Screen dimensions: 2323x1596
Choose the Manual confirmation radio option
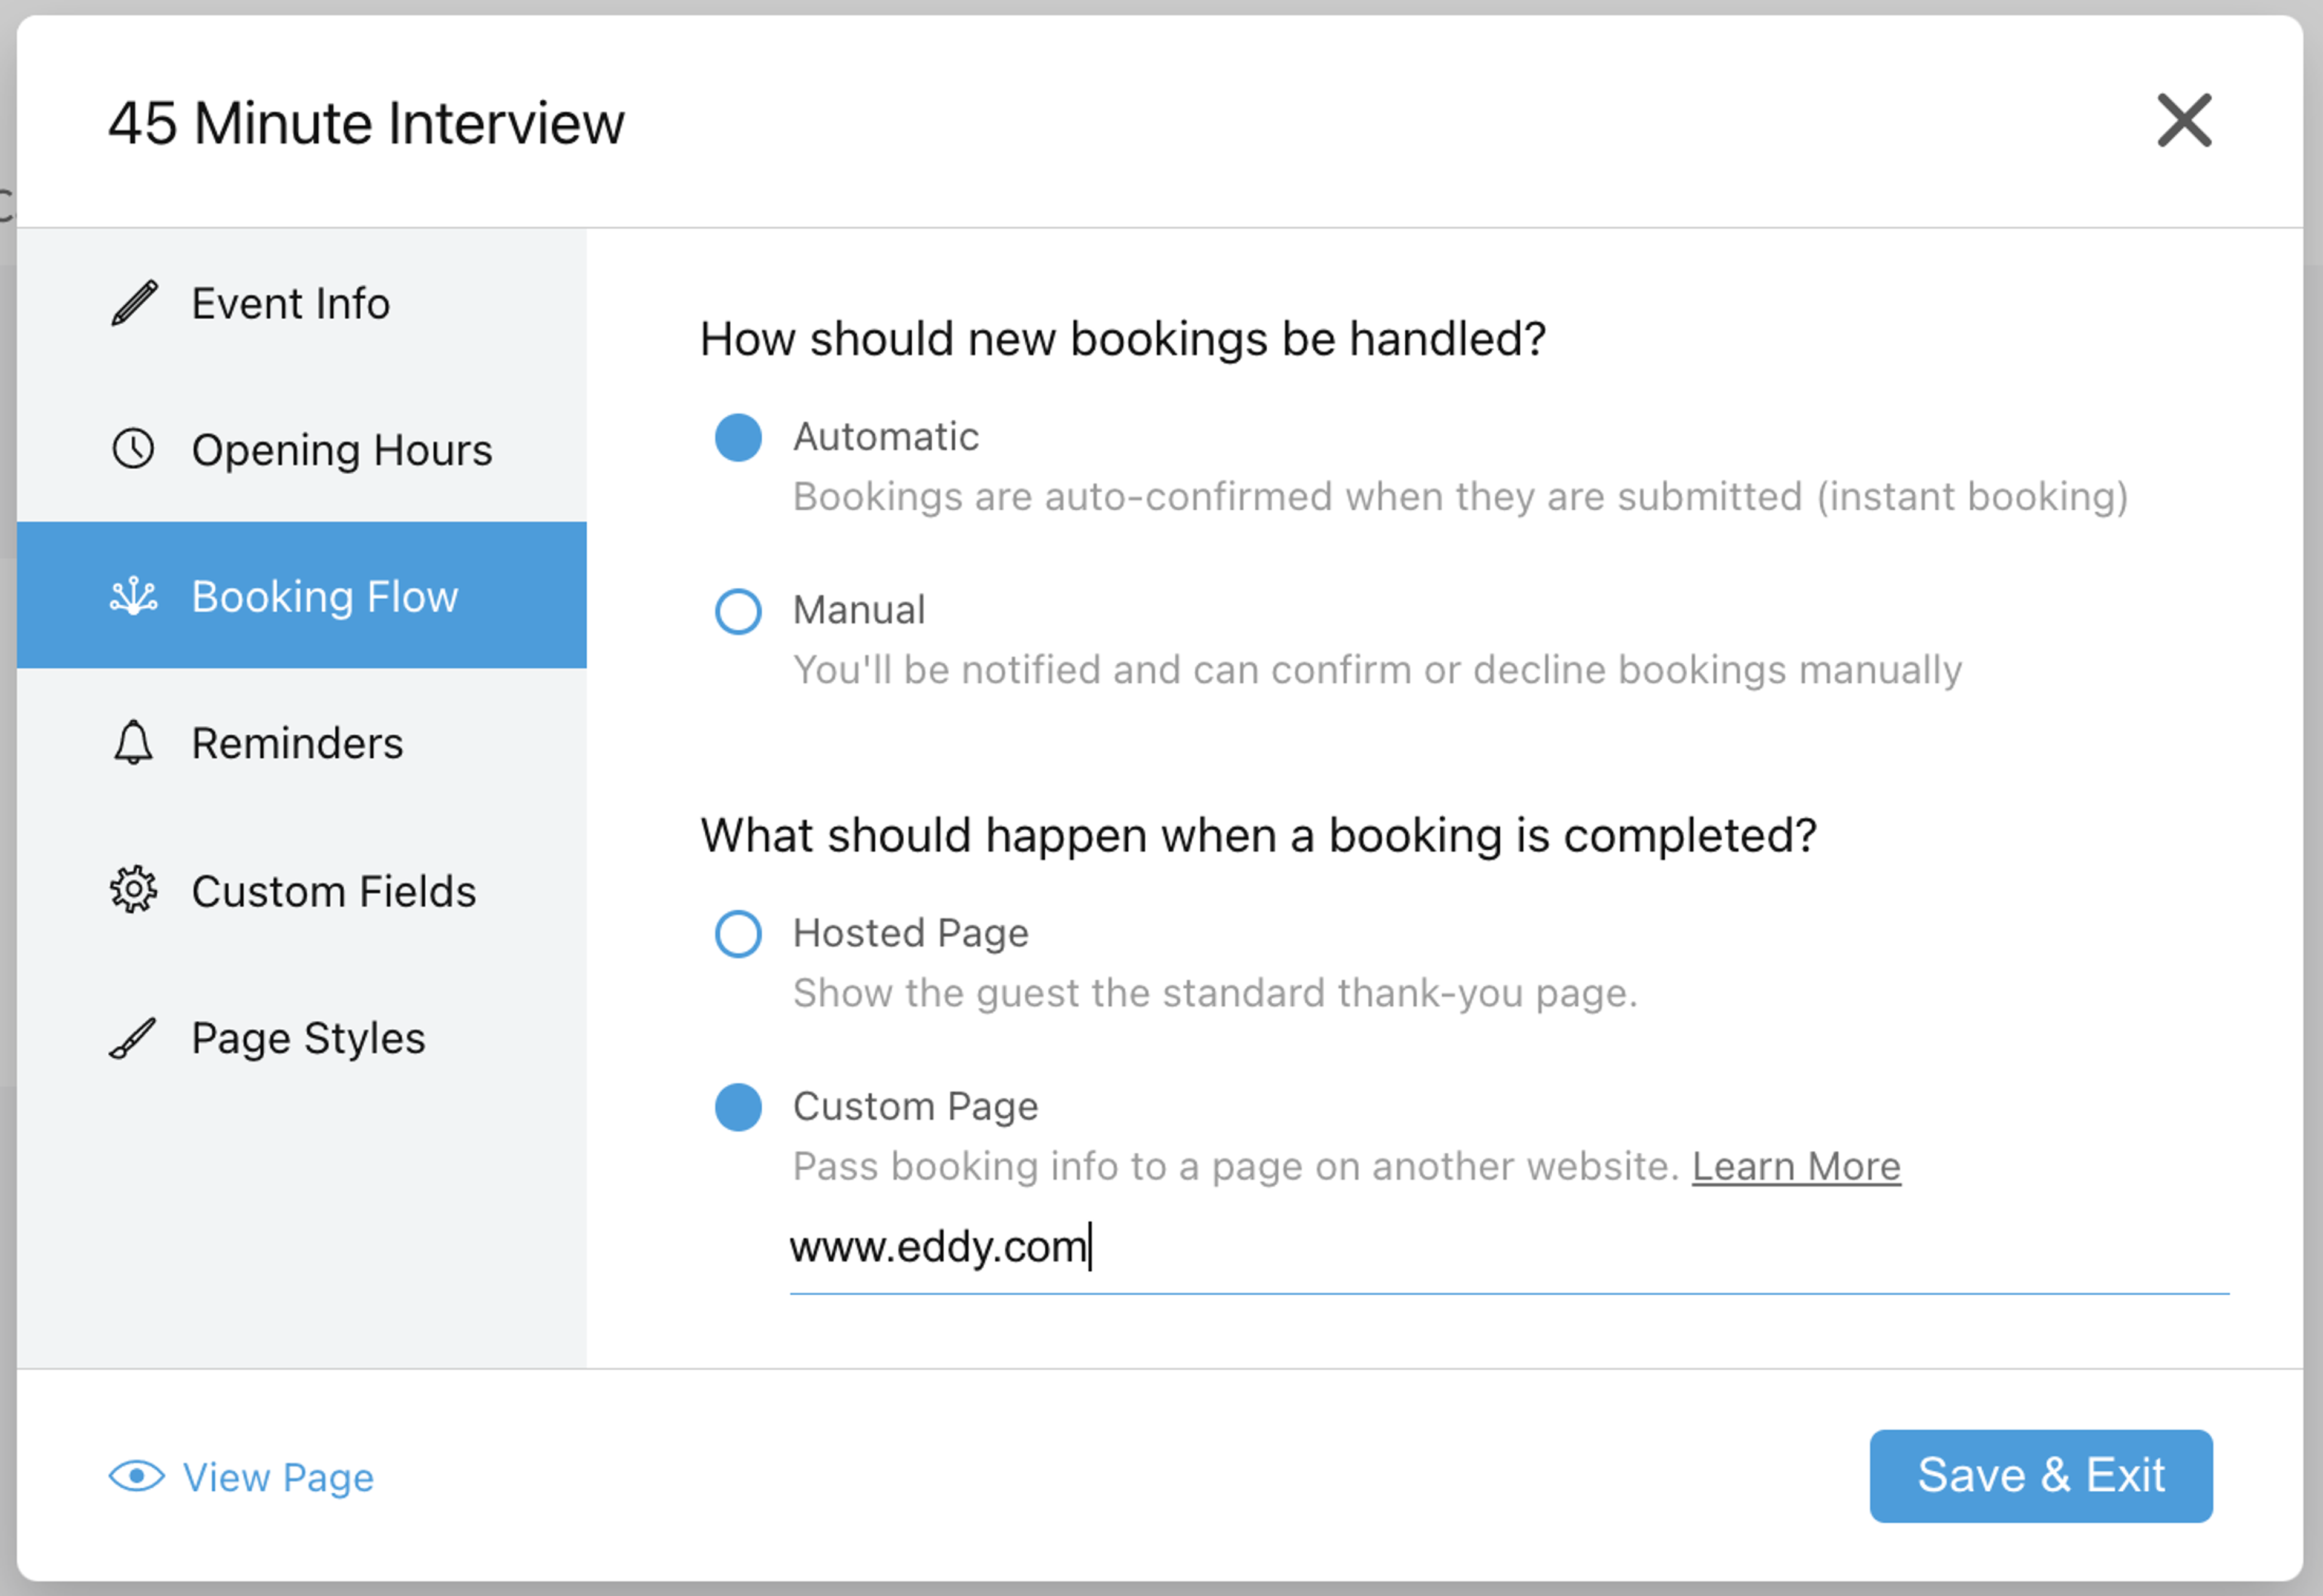point(738,611)
